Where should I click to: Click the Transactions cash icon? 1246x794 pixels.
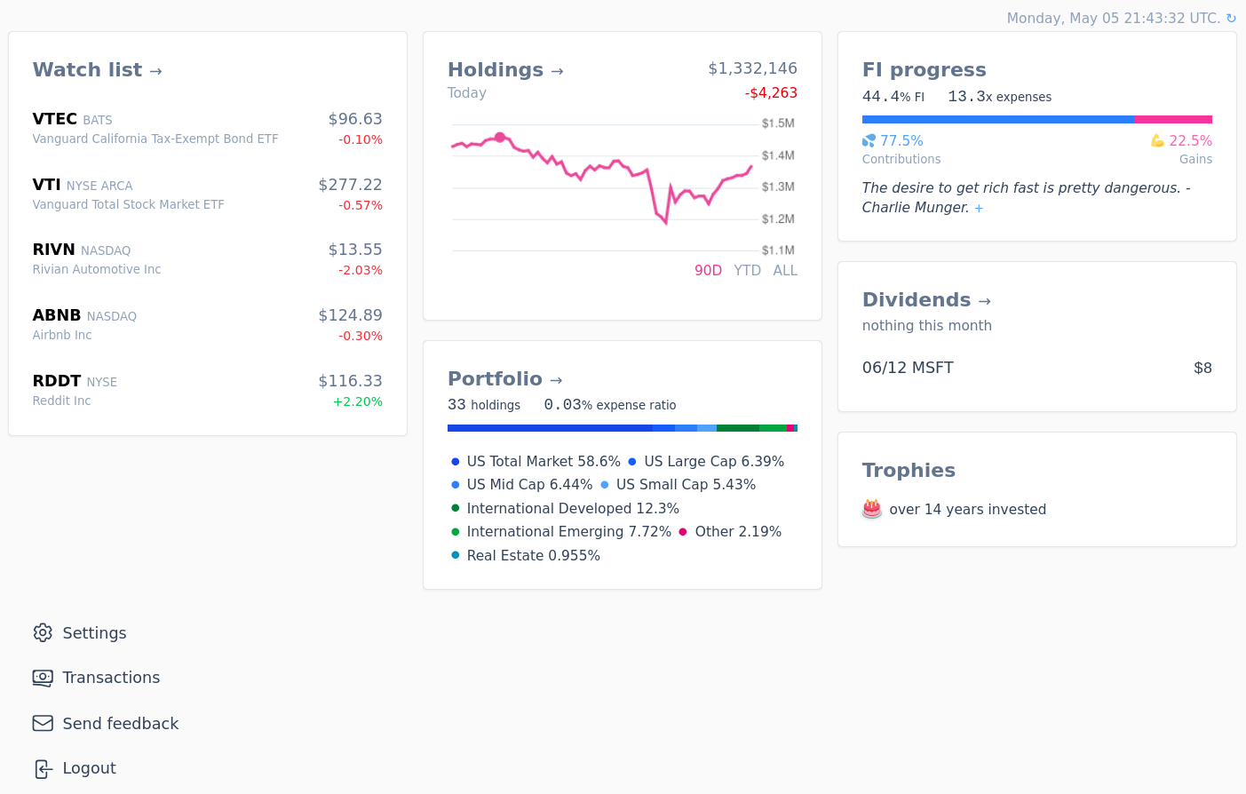click(43, 678)
